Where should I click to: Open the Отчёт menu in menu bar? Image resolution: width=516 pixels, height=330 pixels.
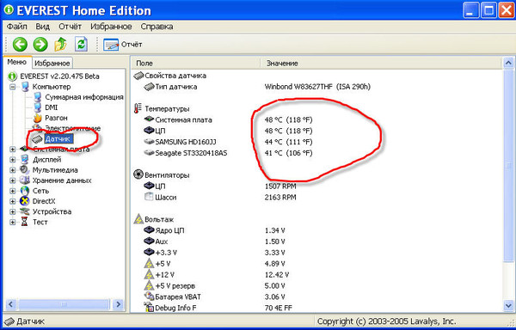click(70, 27)
